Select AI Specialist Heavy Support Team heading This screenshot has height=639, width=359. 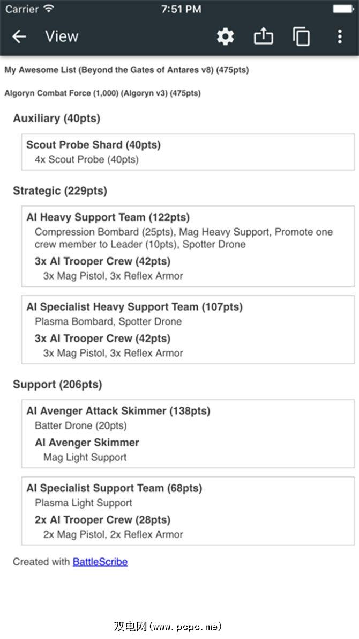[134, 307]
